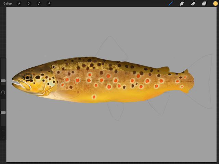Open the yellow active color swatch
This screenshot has height=164, width=219.
[215, 3]
